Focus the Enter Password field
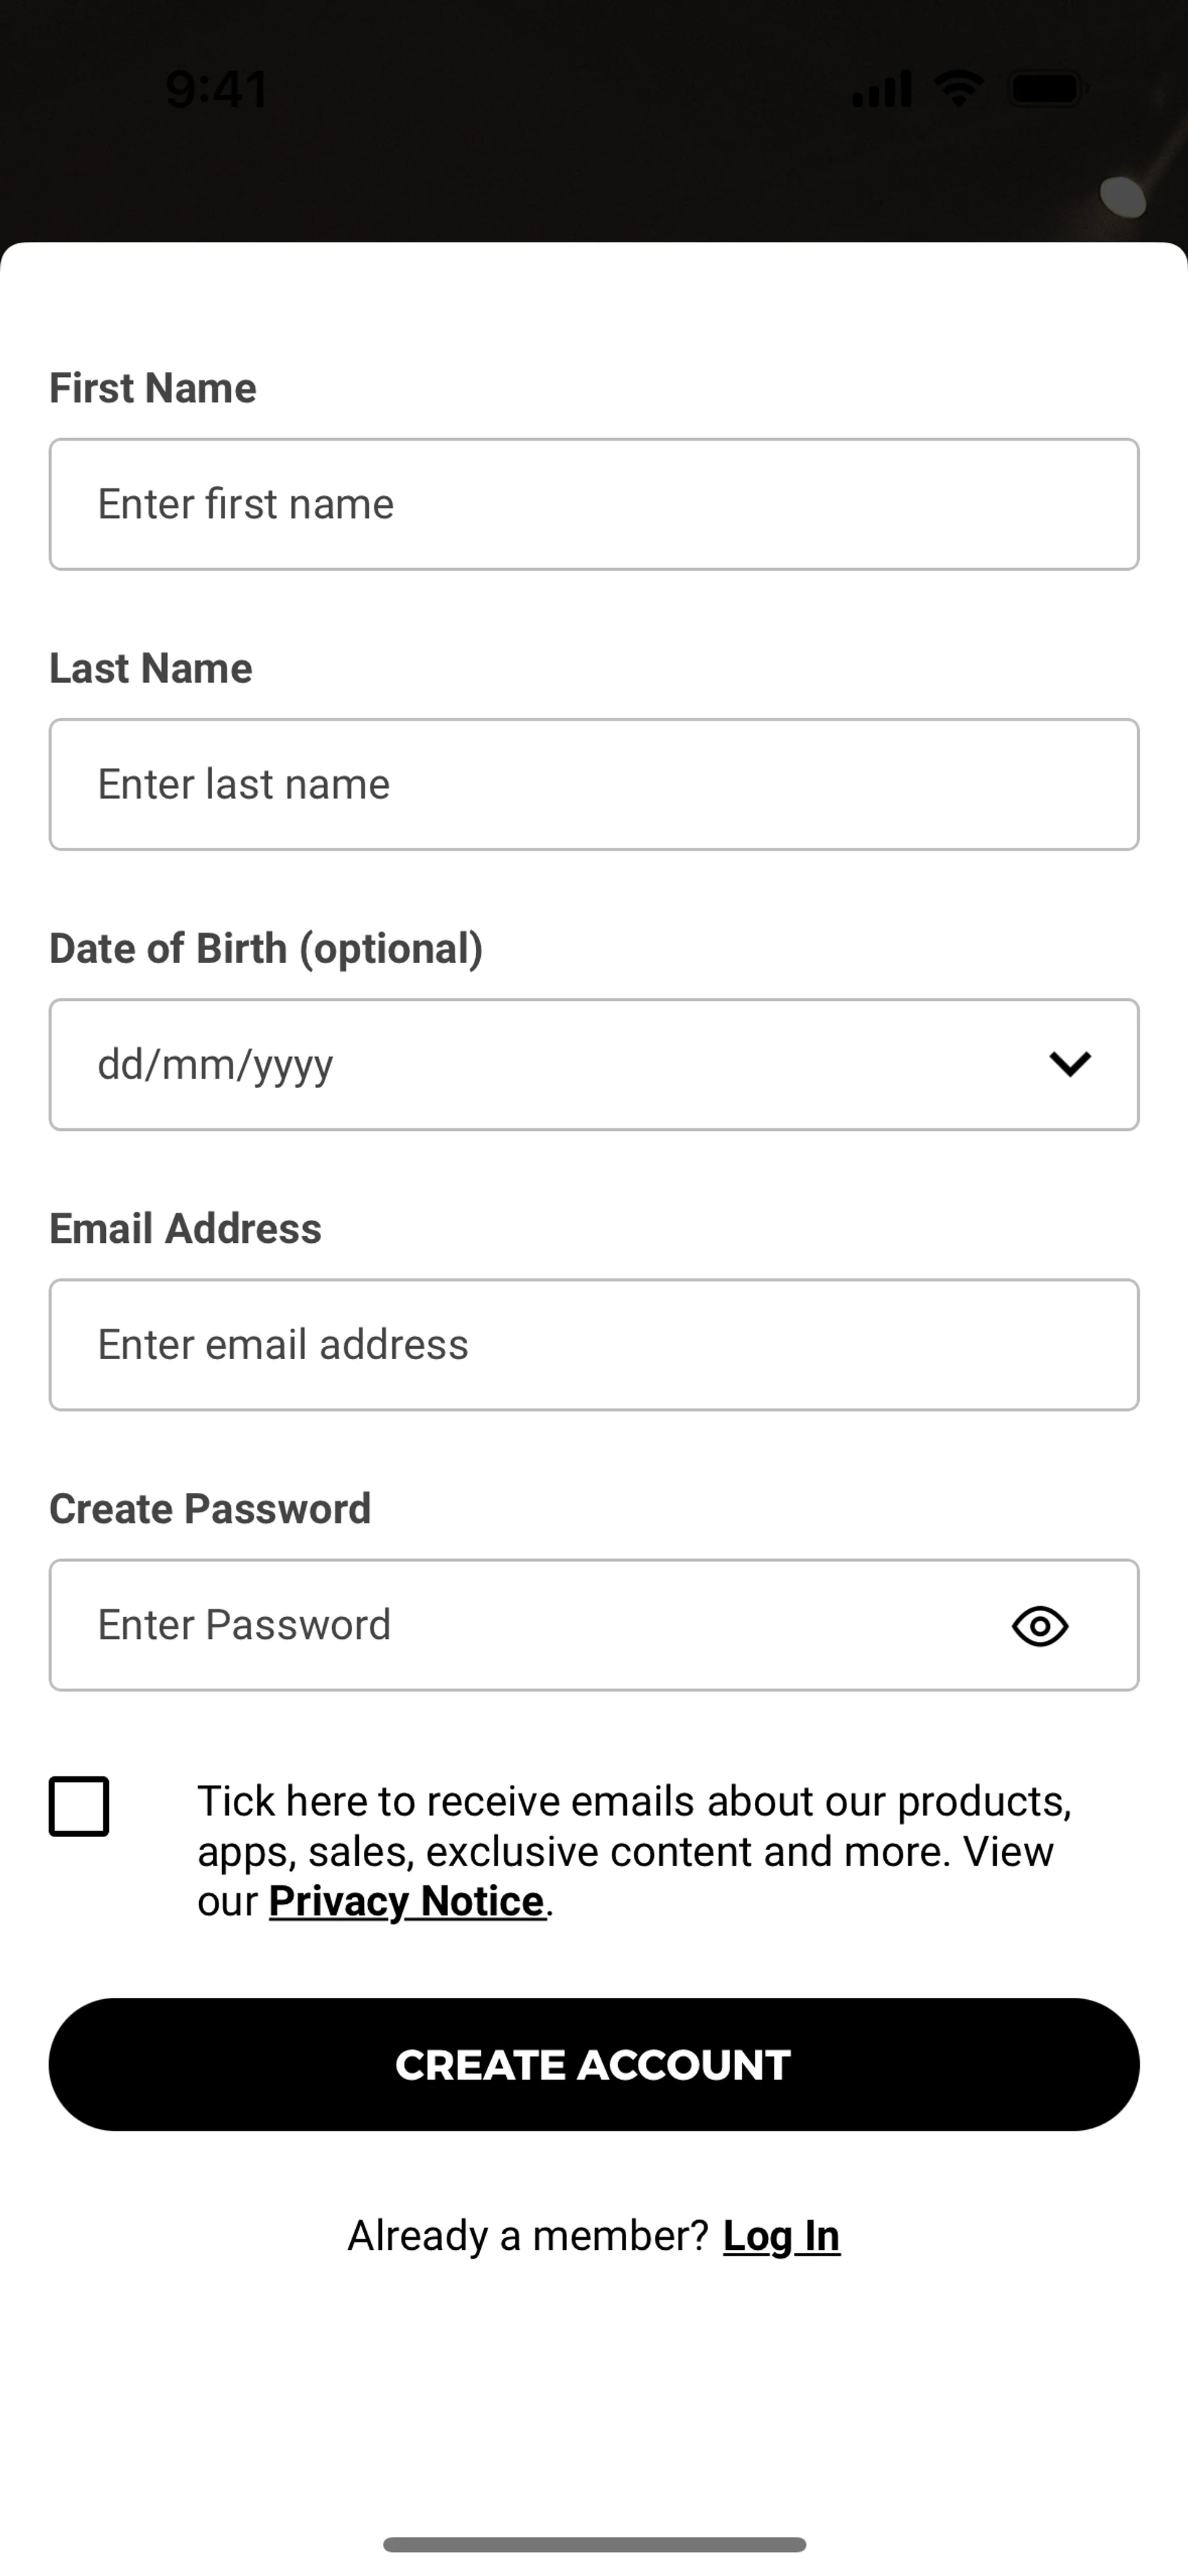The image size is (1188, 2576). click(x=520, y=1625)
